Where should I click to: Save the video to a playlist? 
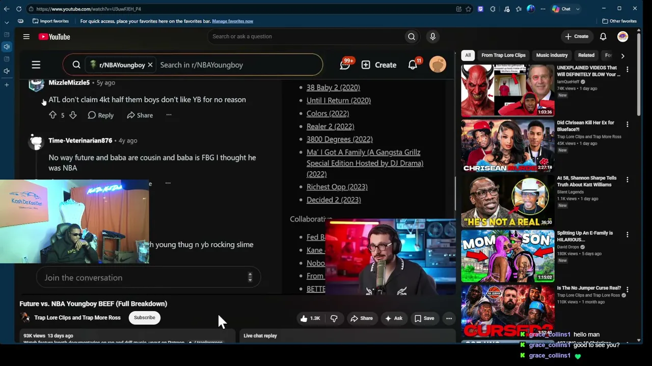point(424,318)
